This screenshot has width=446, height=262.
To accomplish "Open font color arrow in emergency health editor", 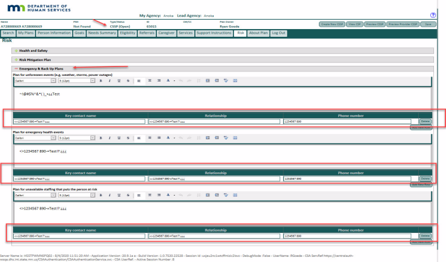I will pyautogui.click(x=174, y=138).
